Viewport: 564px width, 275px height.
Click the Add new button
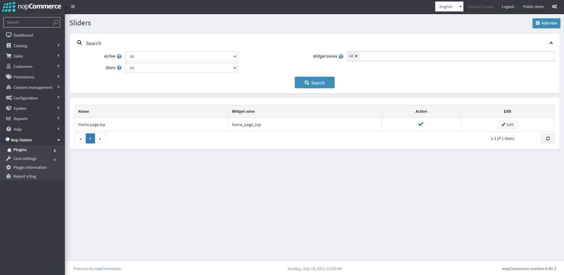click(546, 23)
